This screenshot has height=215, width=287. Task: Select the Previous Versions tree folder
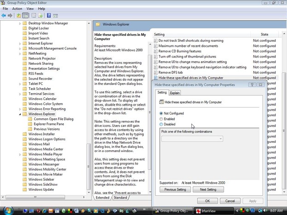click(46, 129)
